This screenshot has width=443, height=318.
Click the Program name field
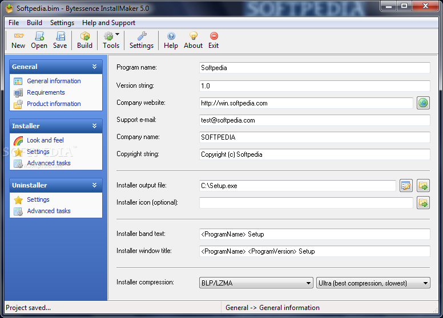point(315,68)
